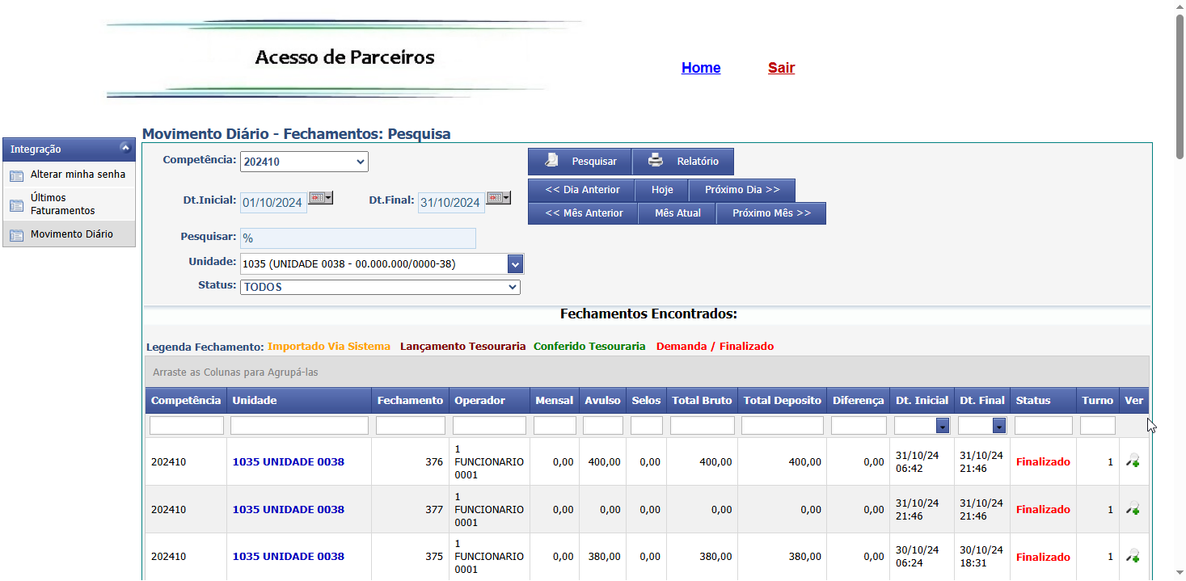Click the Status column filter box

[x=1044, y=426]
